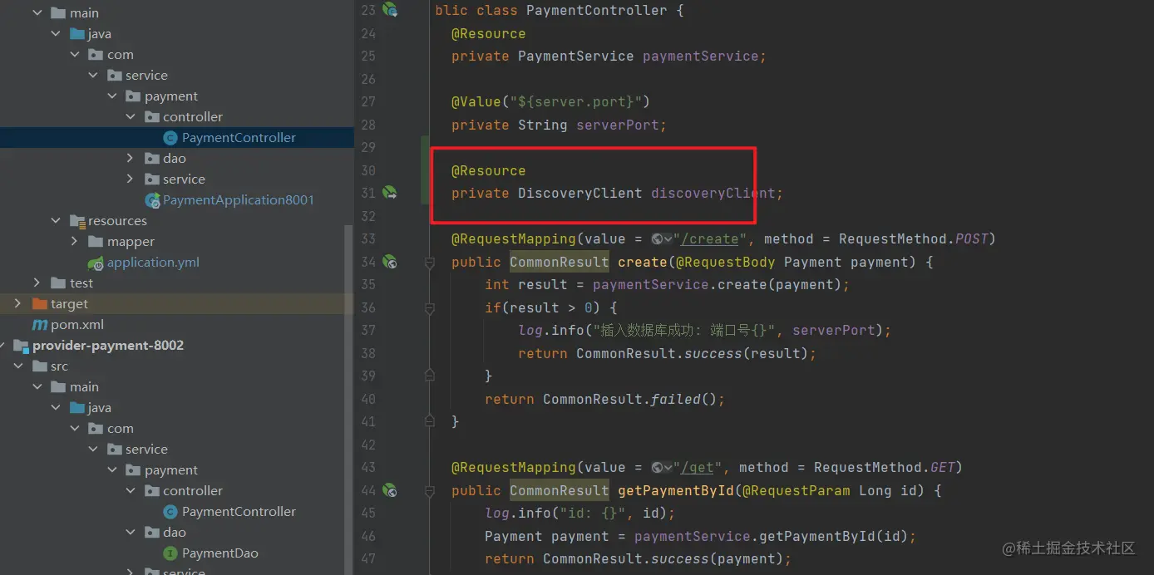
Task: Fold the if block at line 36
Action: [430, 308]
